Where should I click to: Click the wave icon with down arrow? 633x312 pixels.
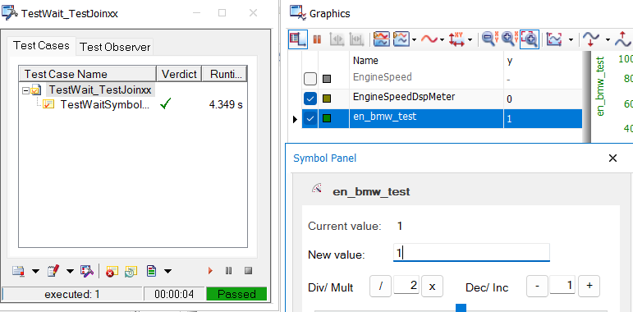click(592, 39)
